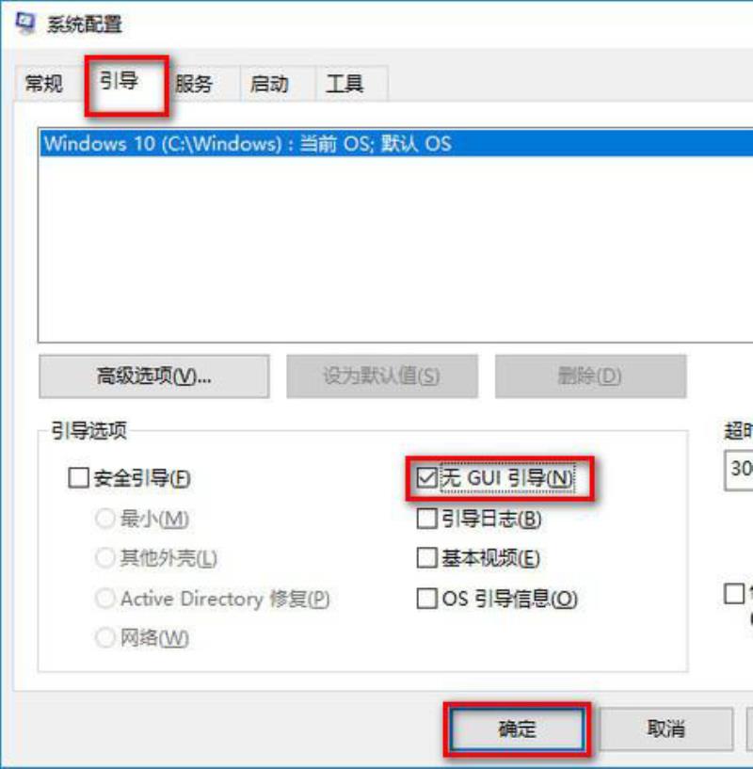Select the 最小 radio button
753x769 pixels.
pos(105,519)
